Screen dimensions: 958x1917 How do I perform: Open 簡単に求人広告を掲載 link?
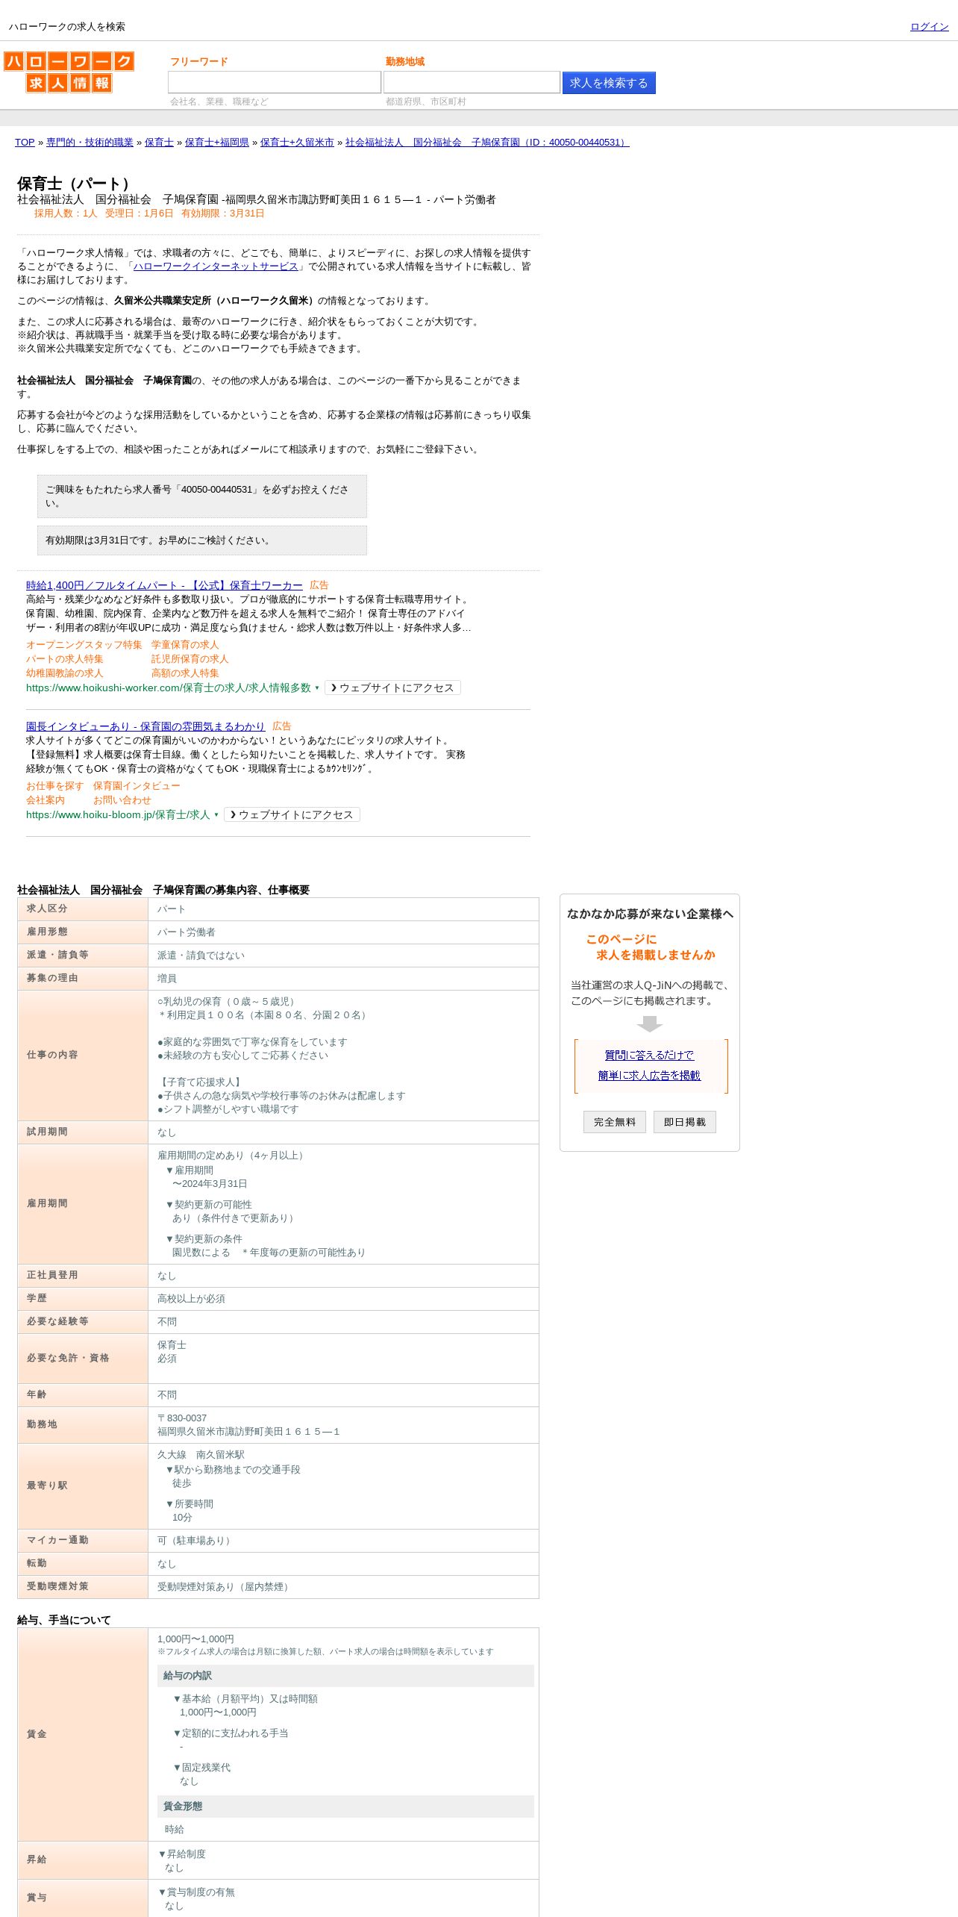[x=649, y=1076]
